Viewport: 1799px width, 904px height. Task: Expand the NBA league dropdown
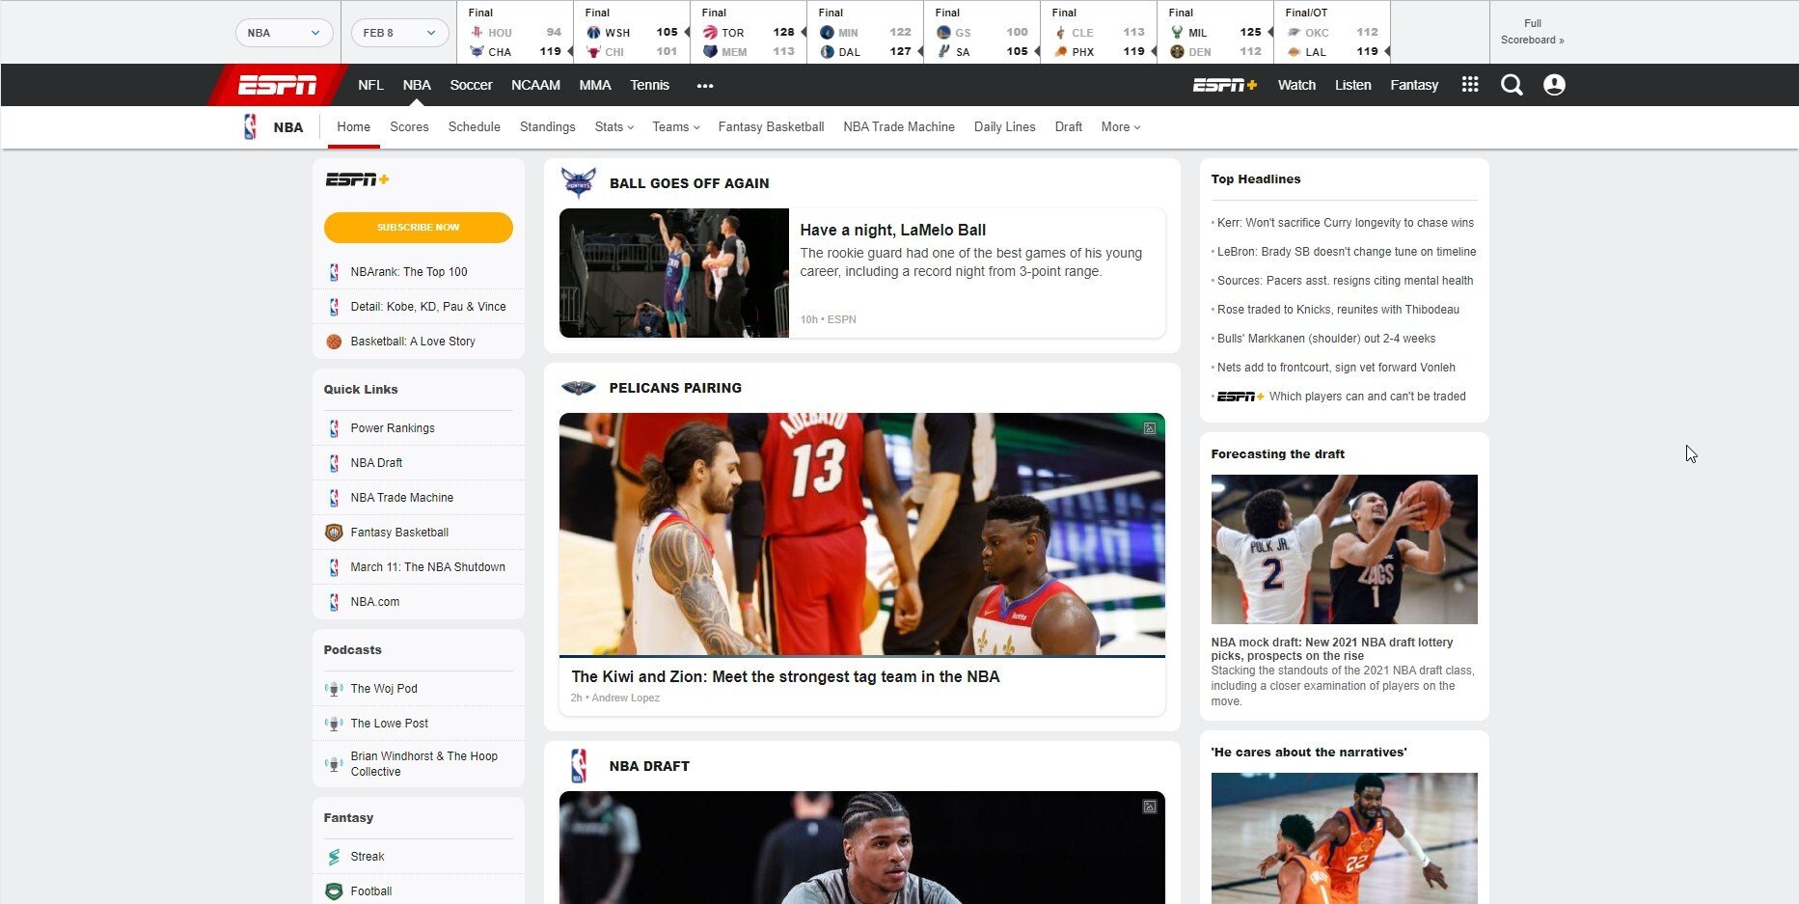click(284, 33)
